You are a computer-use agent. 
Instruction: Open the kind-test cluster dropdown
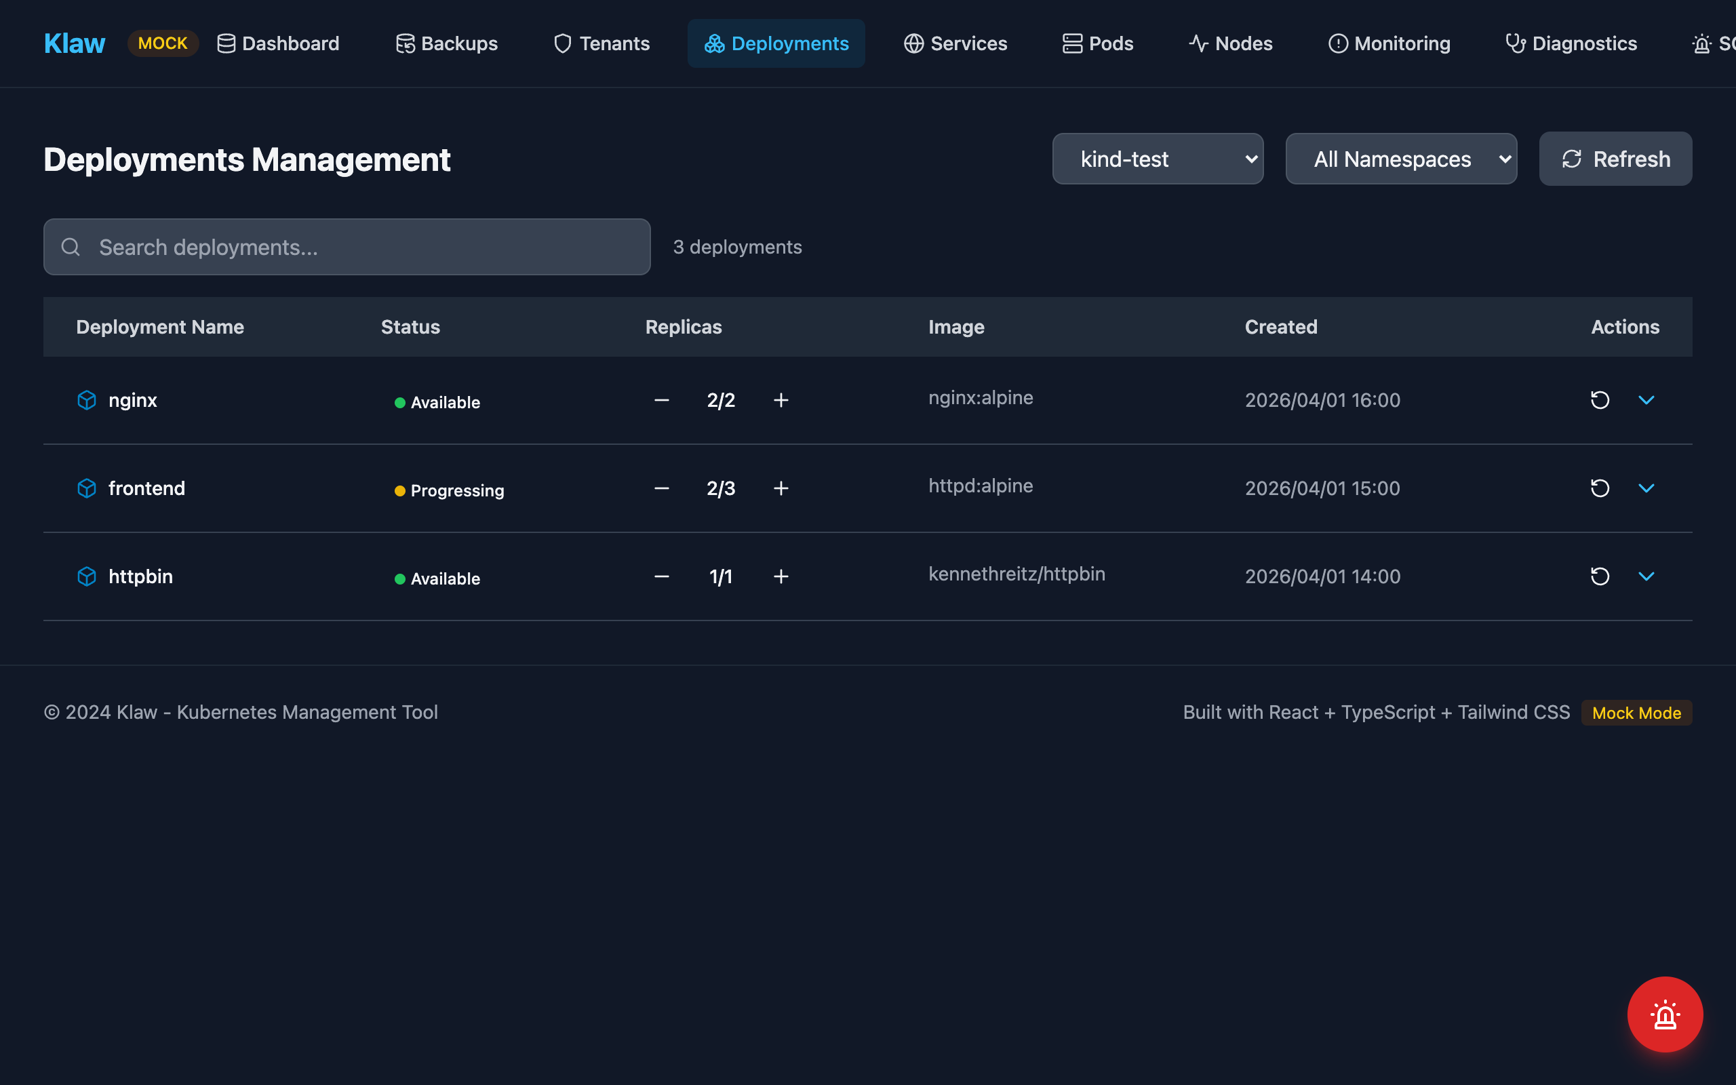tap(1158, 159)
